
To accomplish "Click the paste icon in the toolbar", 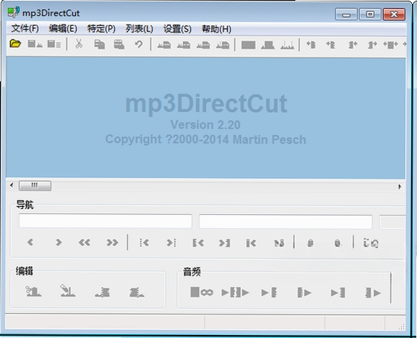I will (119, 44).
